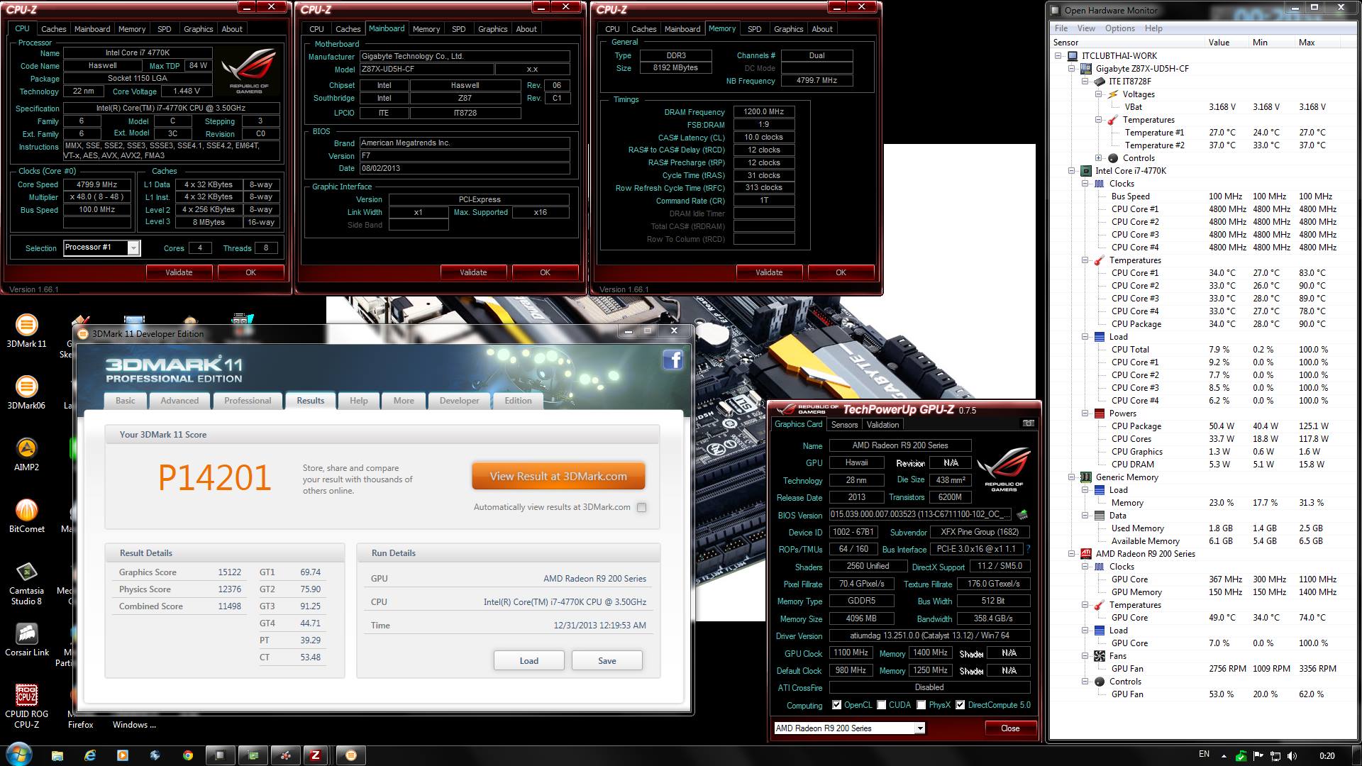Open the Options menu in Open Hardware Monitor
Viewport: 1362px width, 766px height.
tap(1119, 28)
